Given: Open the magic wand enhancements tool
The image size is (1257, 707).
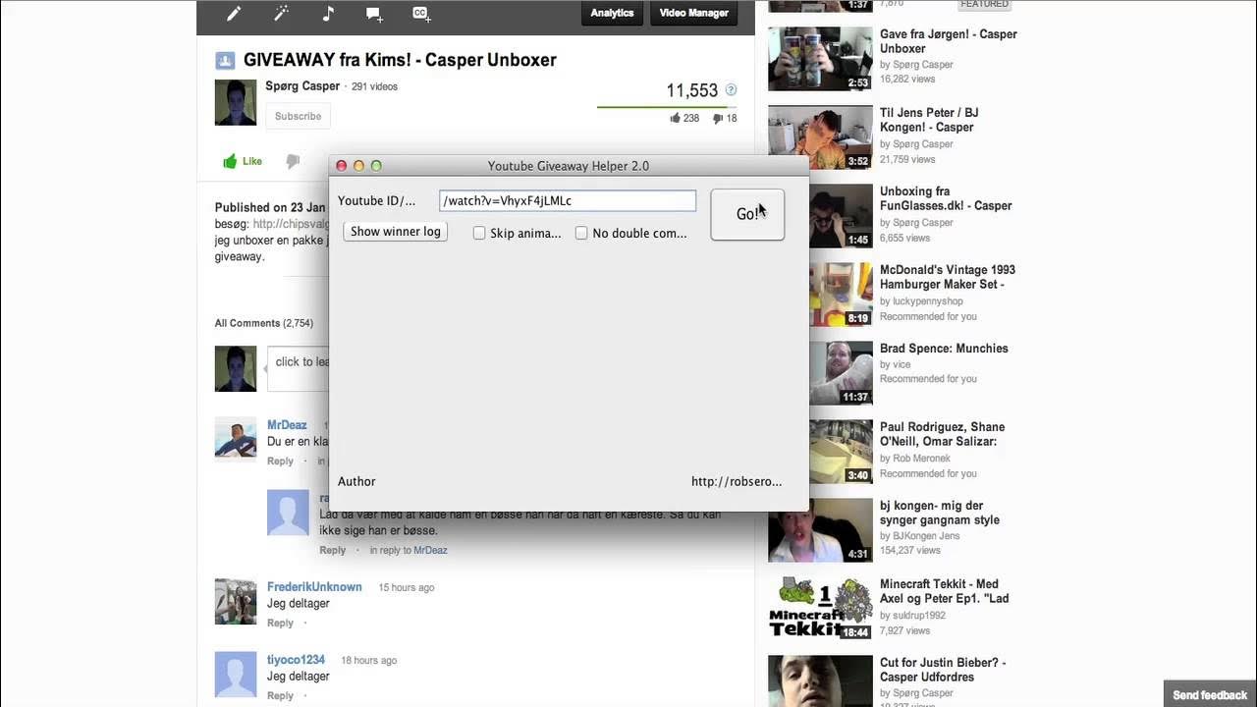Looking at the screenshot, I should point(280,14).
